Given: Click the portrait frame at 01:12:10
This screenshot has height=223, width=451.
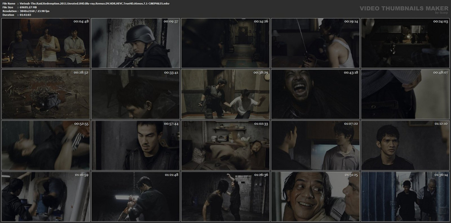Looking at the screenshot, I should (x=405, y=146).
